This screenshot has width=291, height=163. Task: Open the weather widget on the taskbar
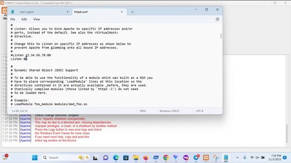point(5,157)
